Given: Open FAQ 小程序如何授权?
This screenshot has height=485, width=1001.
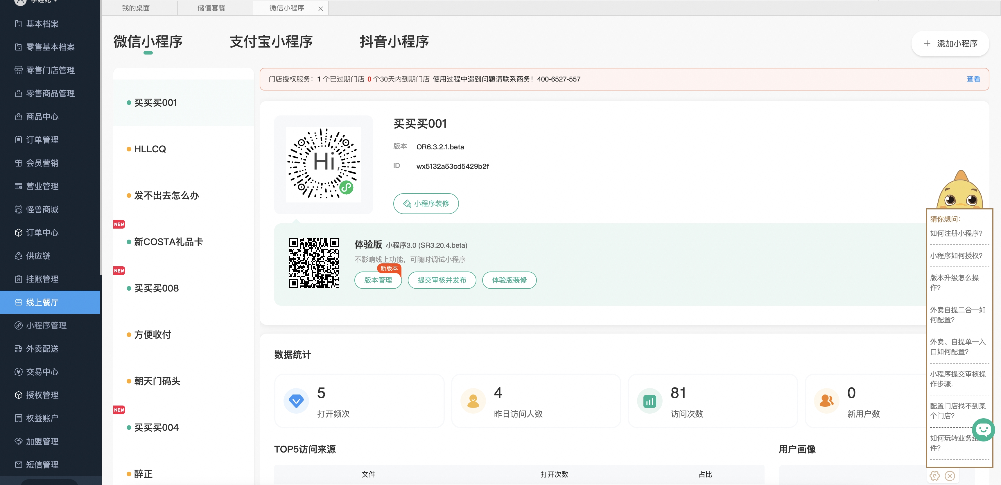Looking at the screenshot, I should [956, 256].
